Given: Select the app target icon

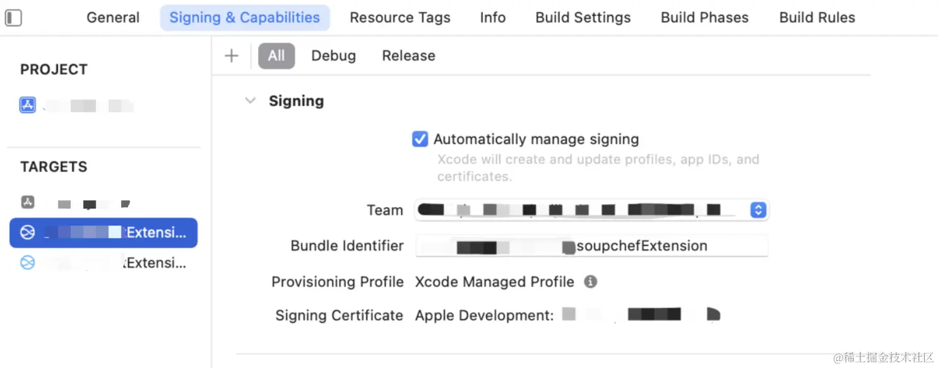Looking at the screenshot, I should [x=27, y=202].
